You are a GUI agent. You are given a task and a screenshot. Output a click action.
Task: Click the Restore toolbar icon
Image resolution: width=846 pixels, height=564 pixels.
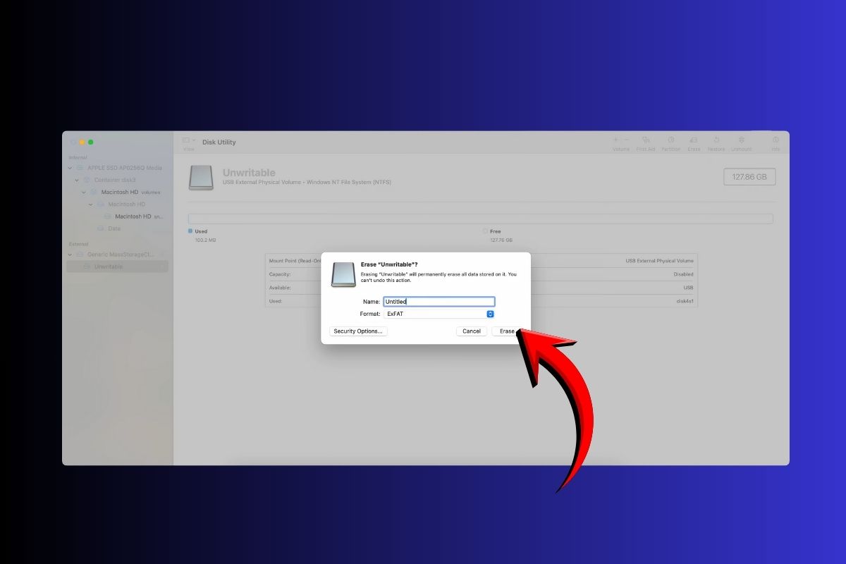point(716,140)
